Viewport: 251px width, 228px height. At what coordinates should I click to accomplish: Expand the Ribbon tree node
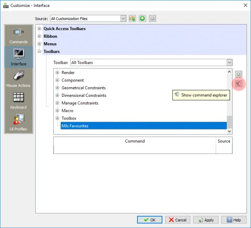tap(39, 36)
